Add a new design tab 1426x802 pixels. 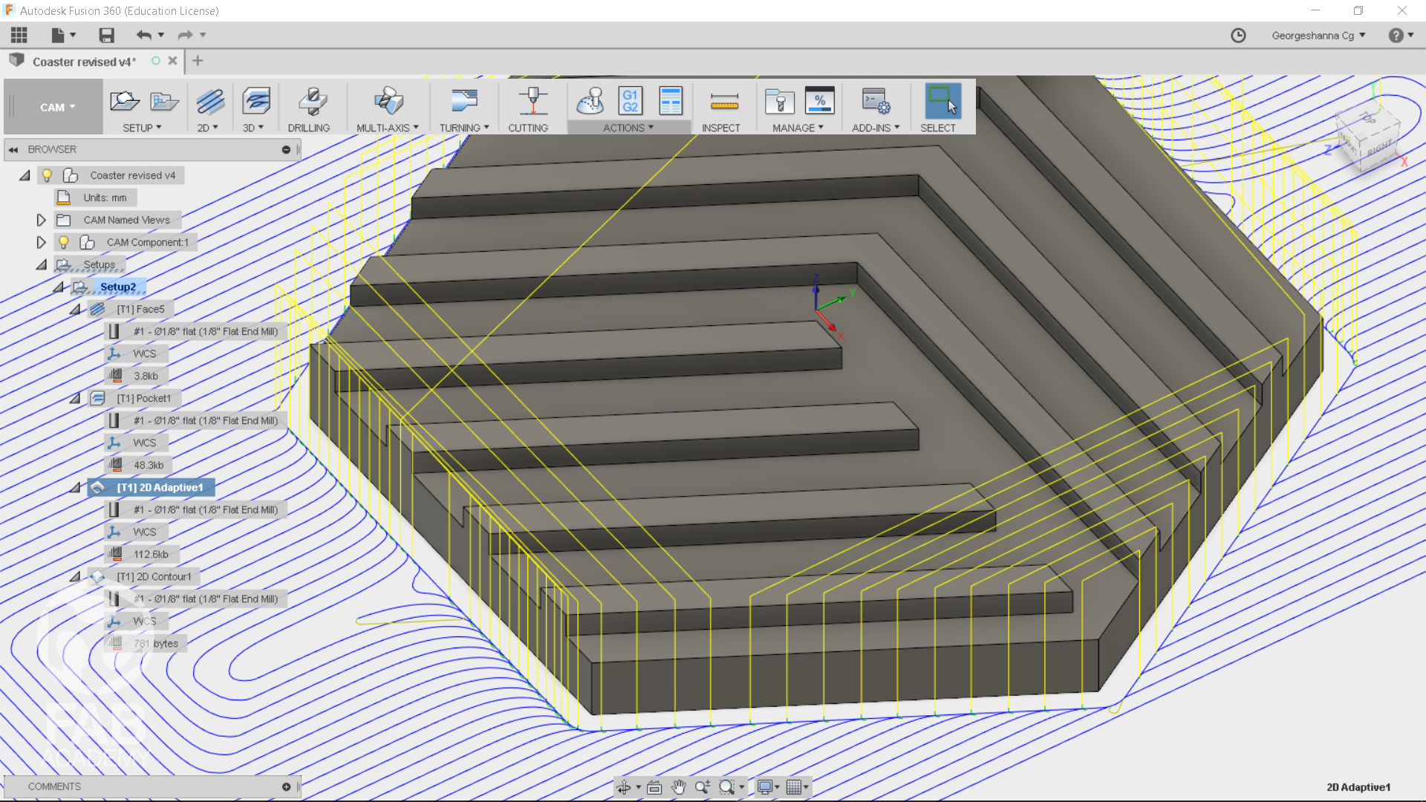(198, 61)
